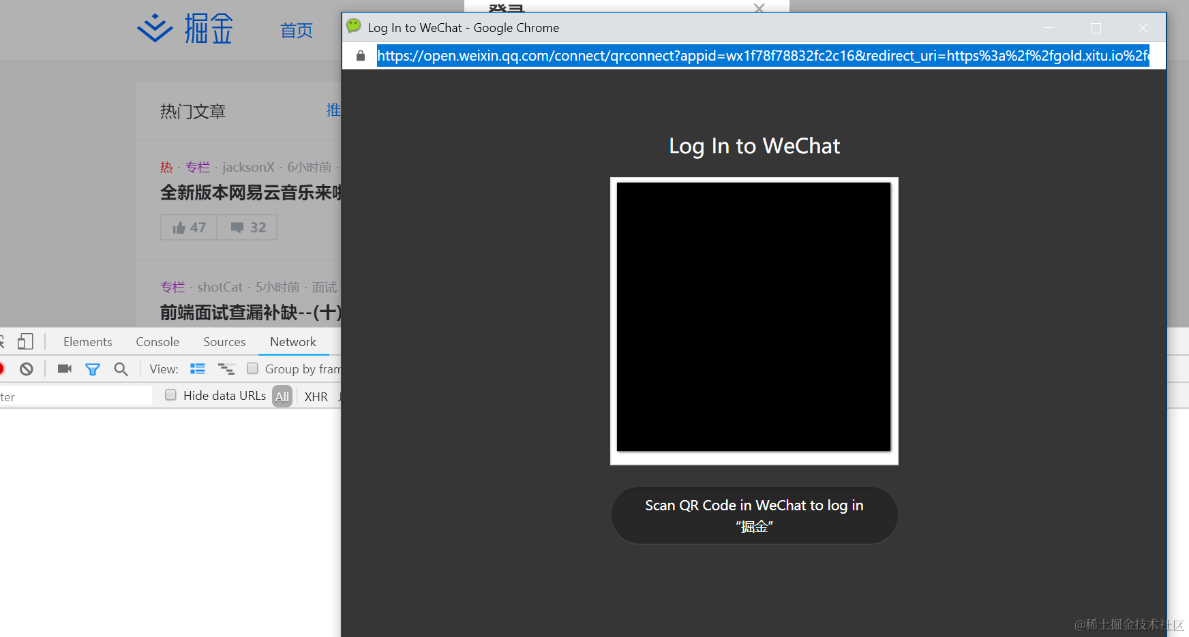
Task: Show the network overview waterfall pane
Action: tap(226, 369)
